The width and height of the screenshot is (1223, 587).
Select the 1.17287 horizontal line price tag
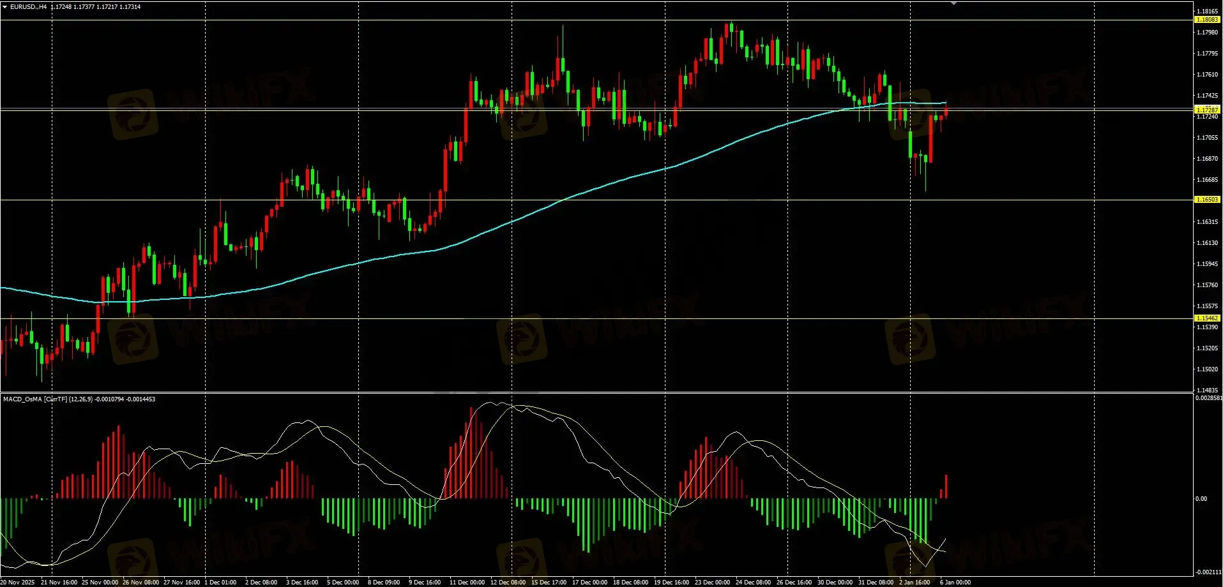point(1207,110)
